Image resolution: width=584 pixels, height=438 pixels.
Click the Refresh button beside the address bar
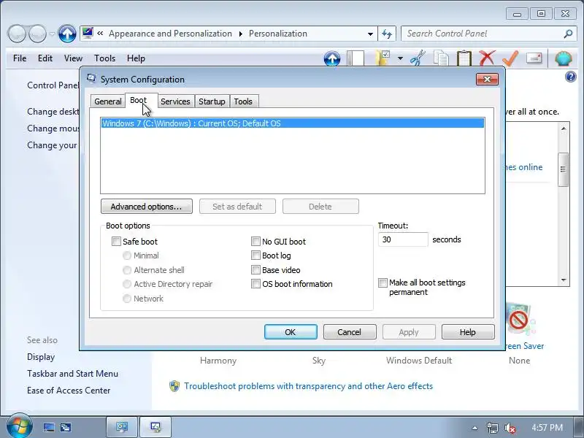click(x=387, y=34)
